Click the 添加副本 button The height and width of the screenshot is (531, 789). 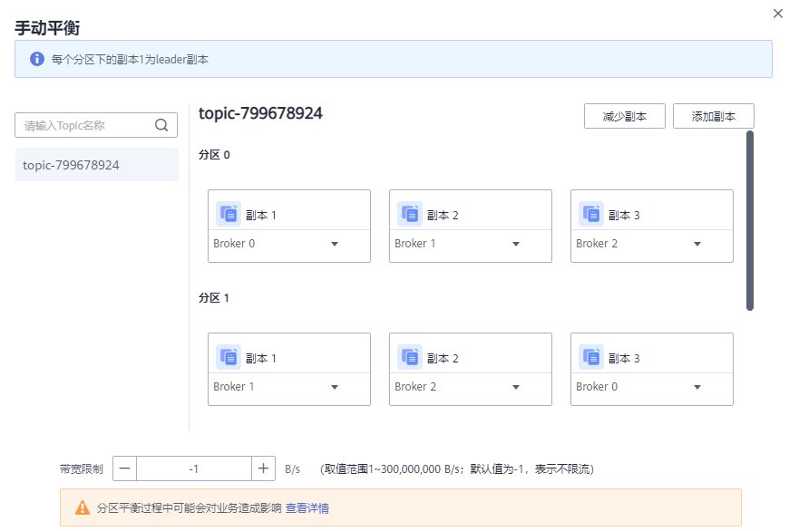pos(715,115)
